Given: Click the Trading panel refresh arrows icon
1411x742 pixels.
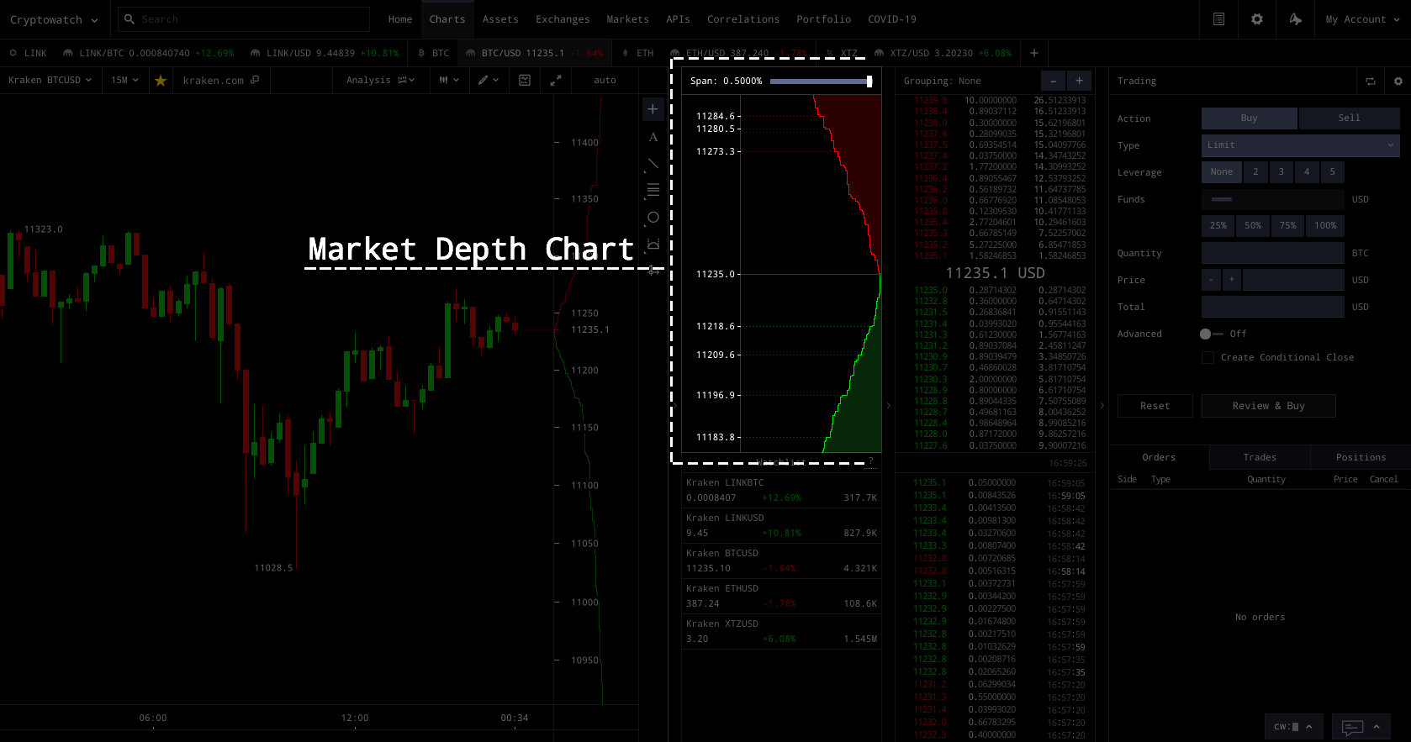Looking at the screenshot, I should click(x=1371, y=82).
